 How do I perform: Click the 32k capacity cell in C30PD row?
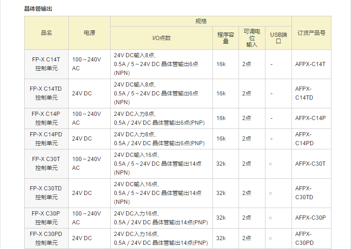click(x=225, y=238)
